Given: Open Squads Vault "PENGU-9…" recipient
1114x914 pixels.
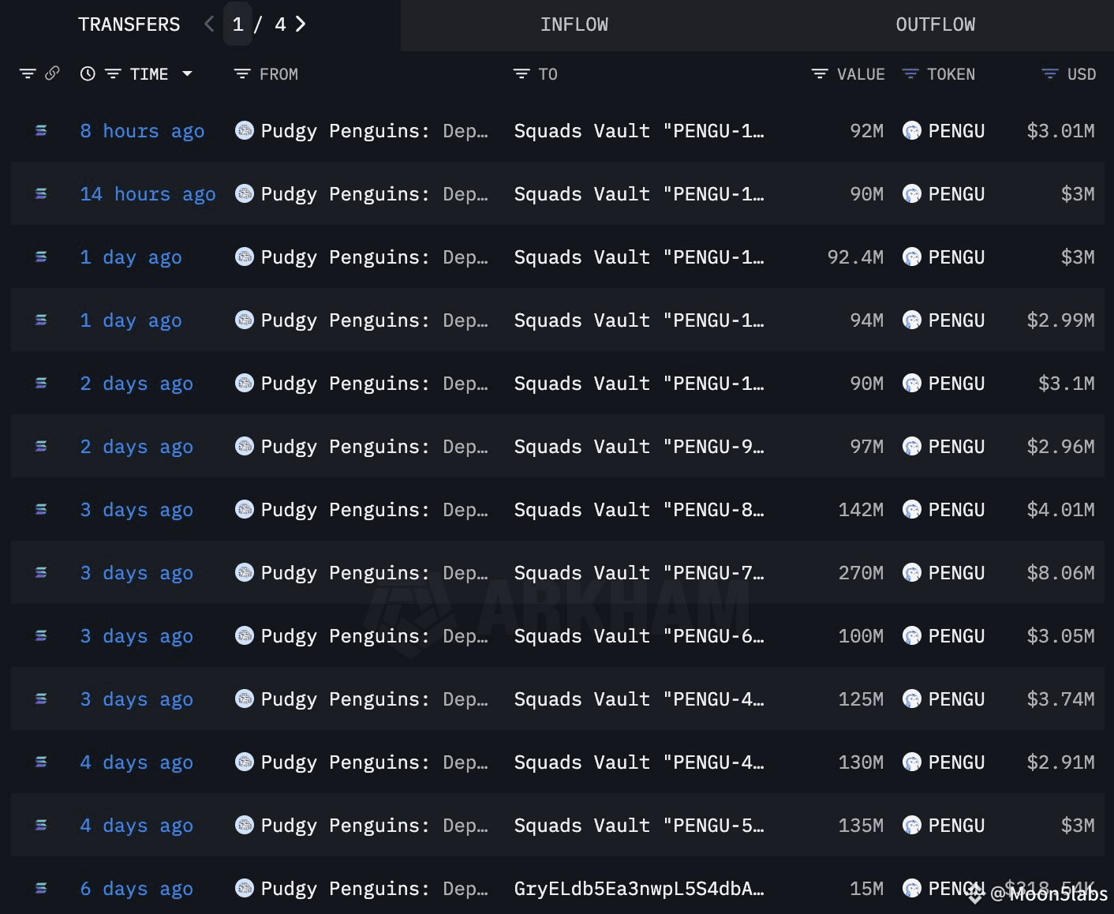Looking at the screenshot, I should click(639, 447).
